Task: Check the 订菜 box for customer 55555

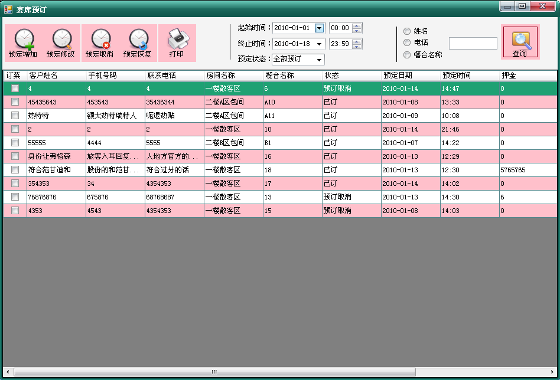Action: click(15, 143)
